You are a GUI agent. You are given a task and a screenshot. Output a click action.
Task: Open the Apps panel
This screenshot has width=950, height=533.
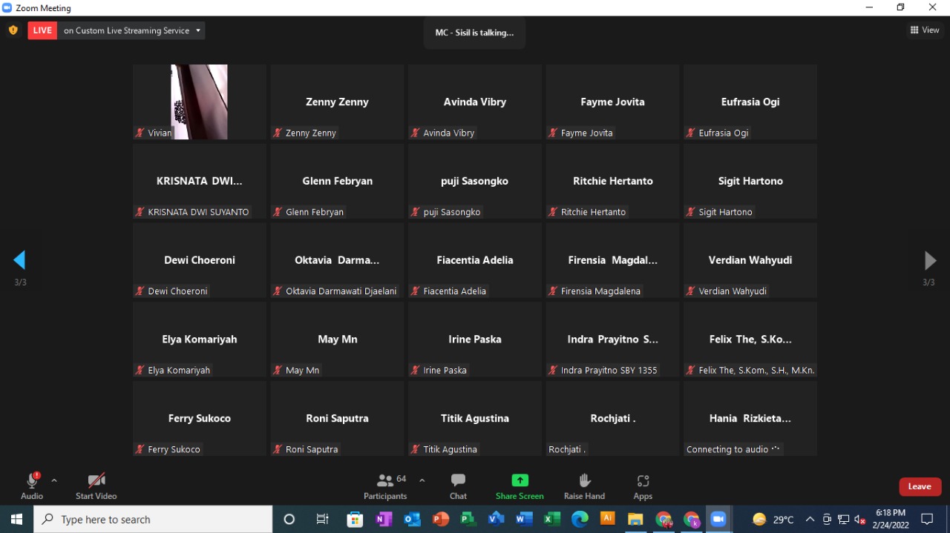coord(643,480)
